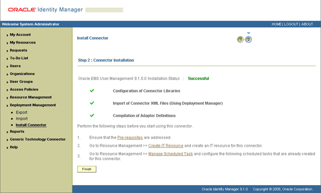Click the Oracle Identity Manager logo

click(x=45, y=10)
